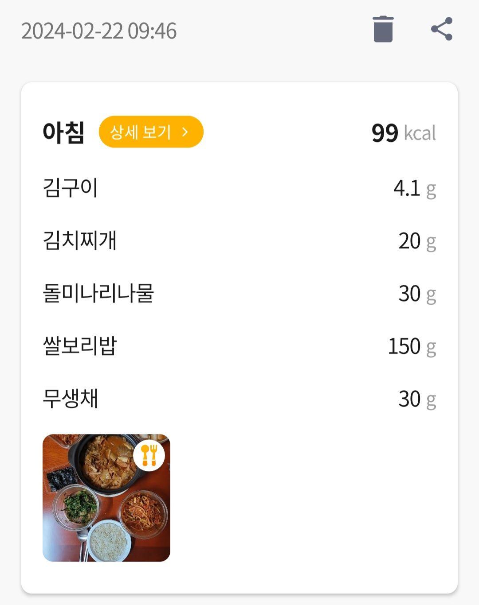Tap the 4.1 g amount for 김구이

point(415,189)
